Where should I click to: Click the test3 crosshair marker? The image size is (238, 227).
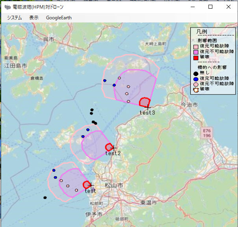click(x=148, y=106)
